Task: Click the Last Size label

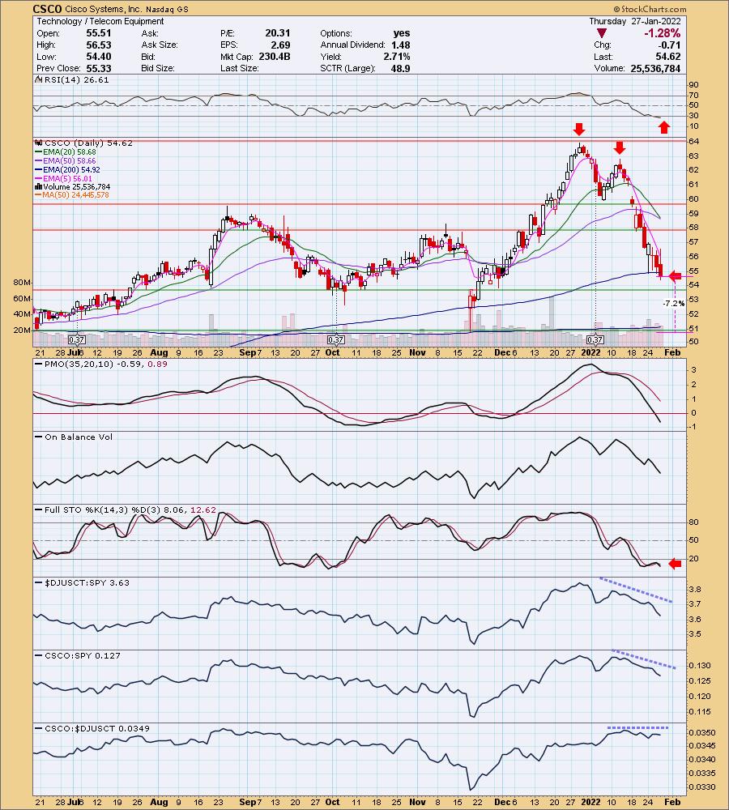Action: pyautogui.click(x=239, y=68)
